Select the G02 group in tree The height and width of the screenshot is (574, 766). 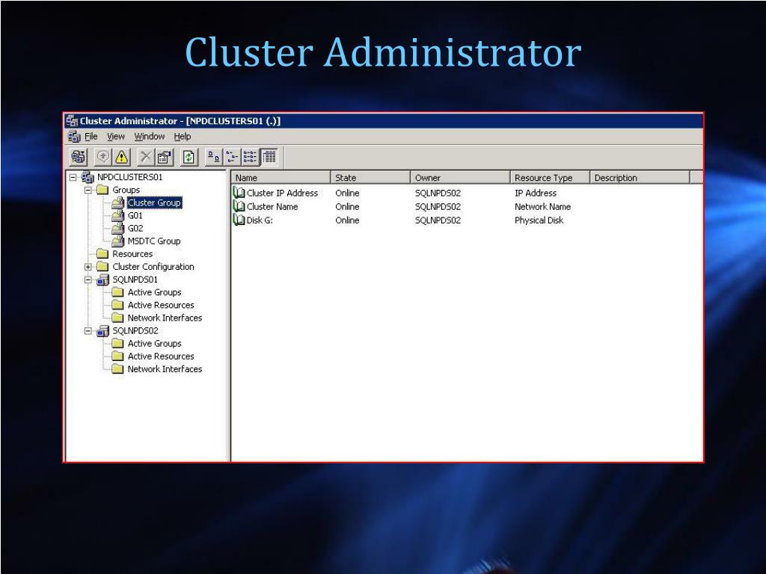(135, 229)
